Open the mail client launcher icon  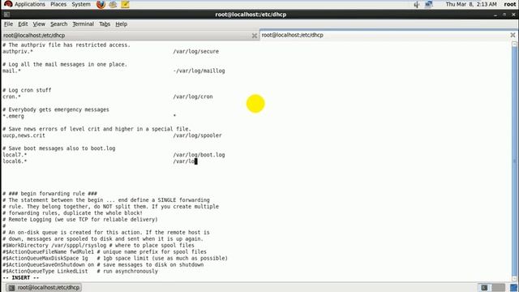pos(113,4)
